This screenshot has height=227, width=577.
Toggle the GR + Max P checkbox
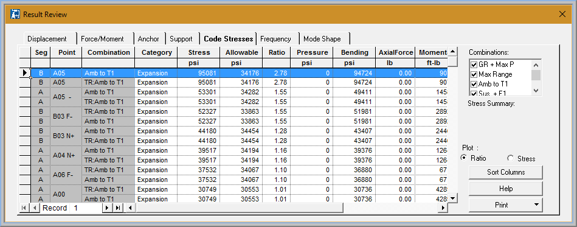[474, 65]
